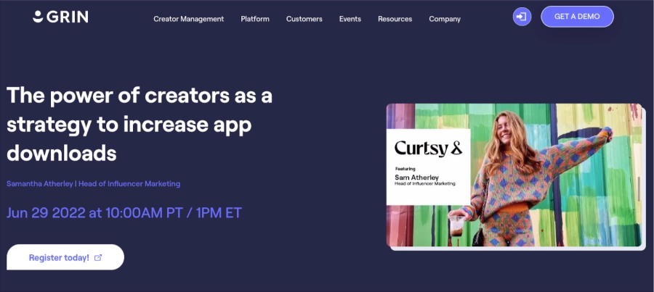Viewport: 654px width, 292px height.
Task: Open the Events menu
Action: (350, 19)
